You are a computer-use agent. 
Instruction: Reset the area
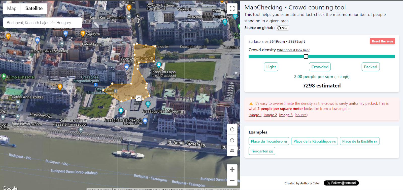[x=382, y=41]
